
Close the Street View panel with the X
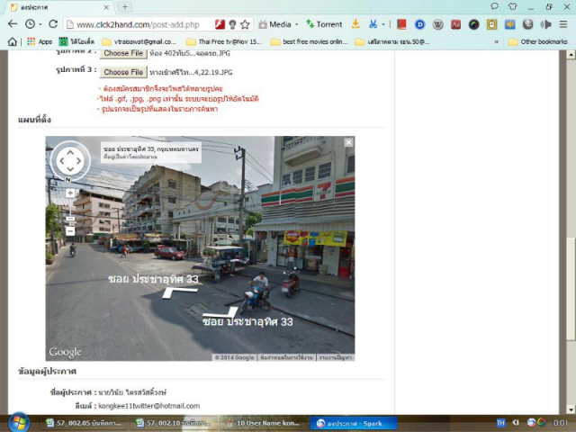[348, 143]
